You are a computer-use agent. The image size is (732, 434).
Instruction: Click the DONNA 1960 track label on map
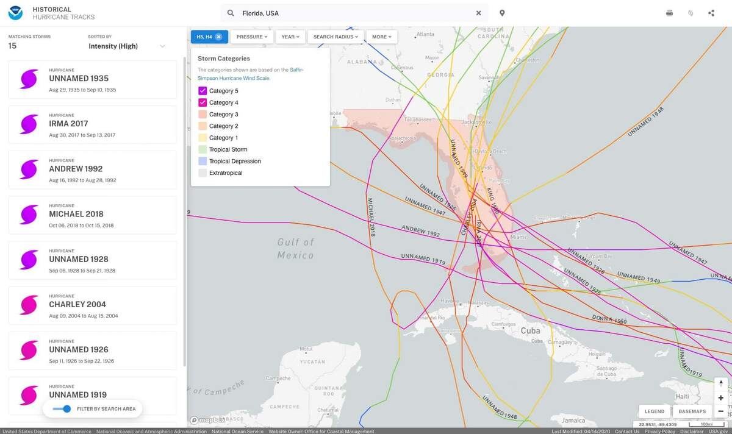click(609, 319)
